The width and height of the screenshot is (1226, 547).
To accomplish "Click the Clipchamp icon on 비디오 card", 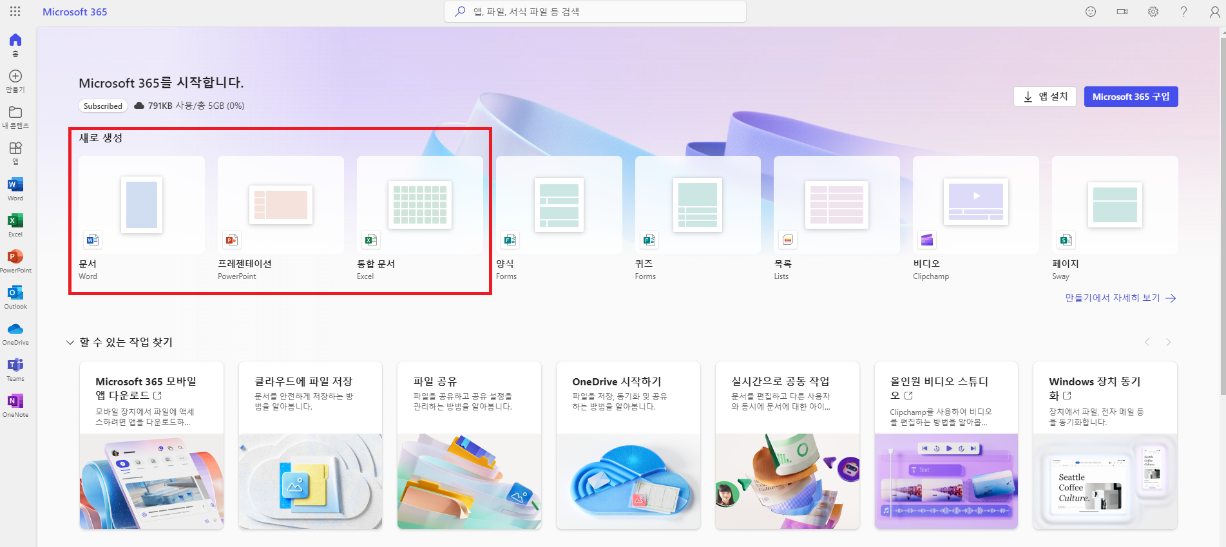I will (x=927, y=240).
